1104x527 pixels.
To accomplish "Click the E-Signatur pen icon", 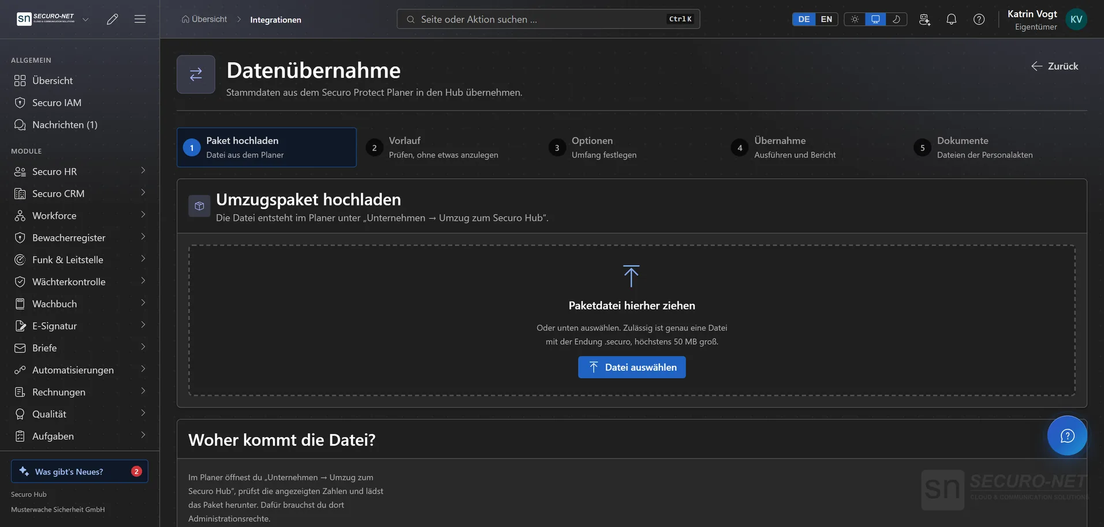I will [x=20, y=326].
